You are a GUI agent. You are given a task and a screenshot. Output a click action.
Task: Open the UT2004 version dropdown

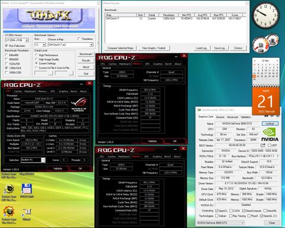click(17, 40)
